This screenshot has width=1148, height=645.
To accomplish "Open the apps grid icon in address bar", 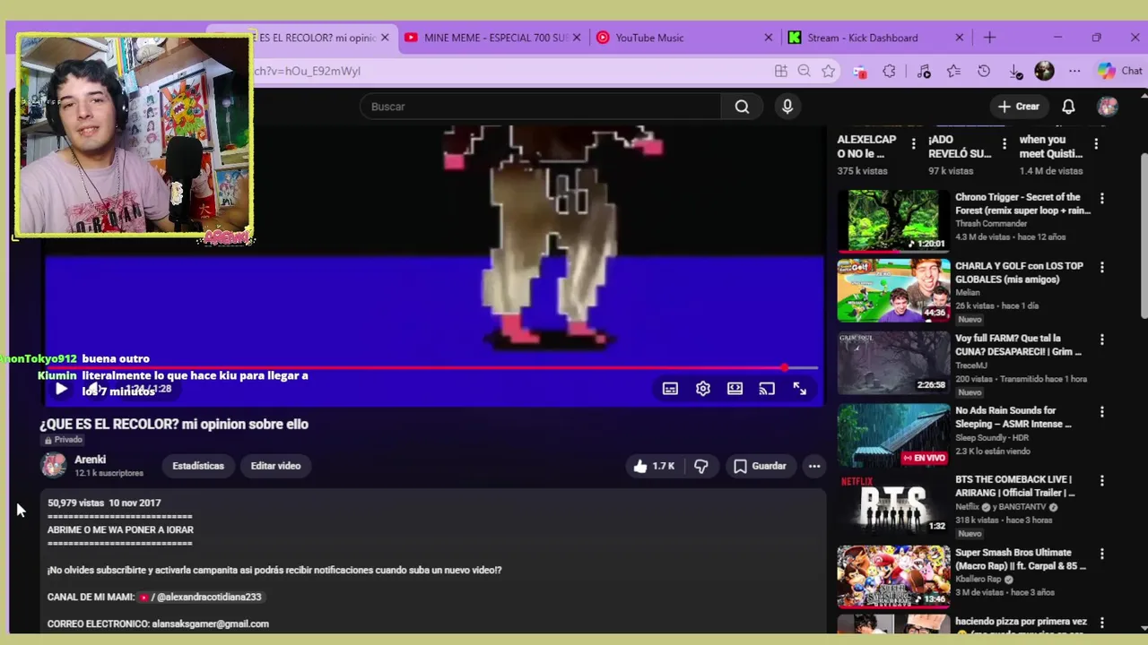I will 781,71.
